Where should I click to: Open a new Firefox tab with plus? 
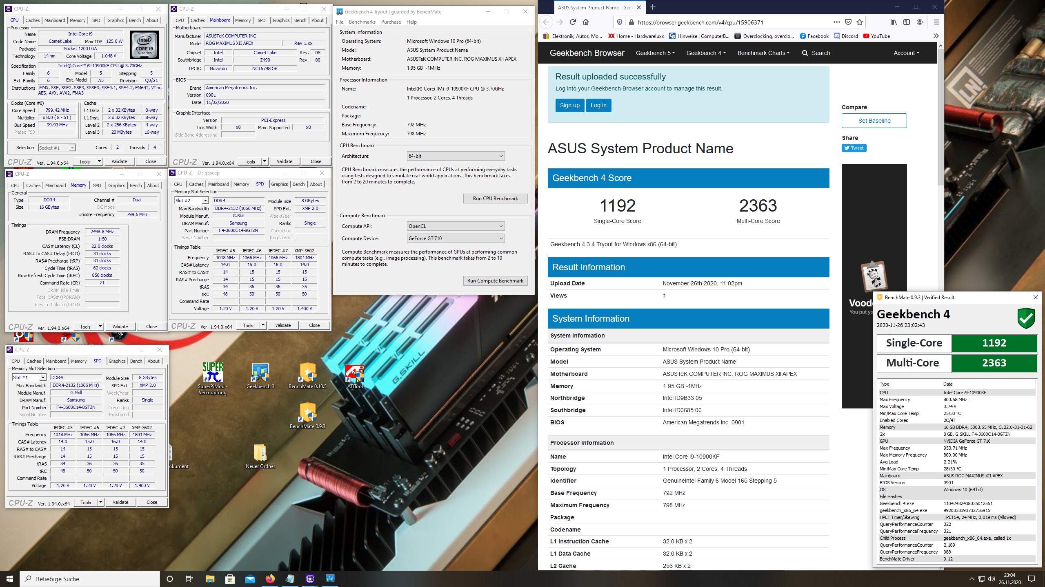(652, 7)
